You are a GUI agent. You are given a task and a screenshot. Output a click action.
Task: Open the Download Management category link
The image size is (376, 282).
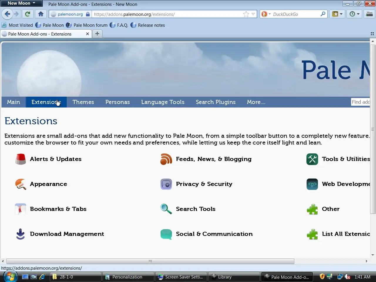click(x=67, y=234)
